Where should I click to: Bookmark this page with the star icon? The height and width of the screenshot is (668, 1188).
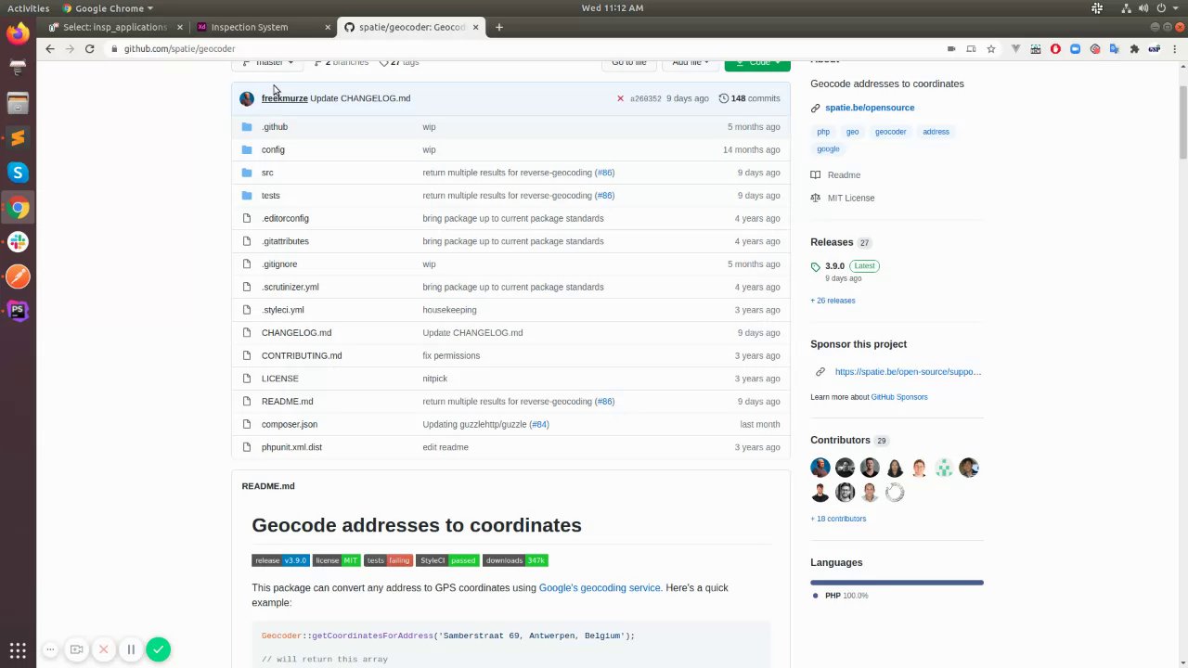click(991, 48)
